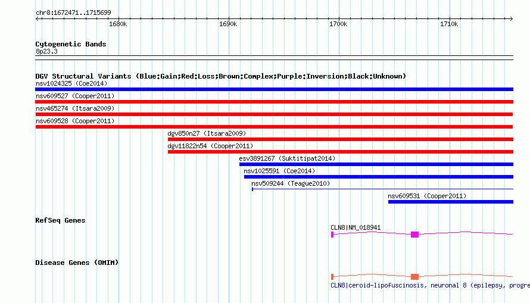Click the 1710k ruler label
This screenshot has height=303, width=530.
449,24
